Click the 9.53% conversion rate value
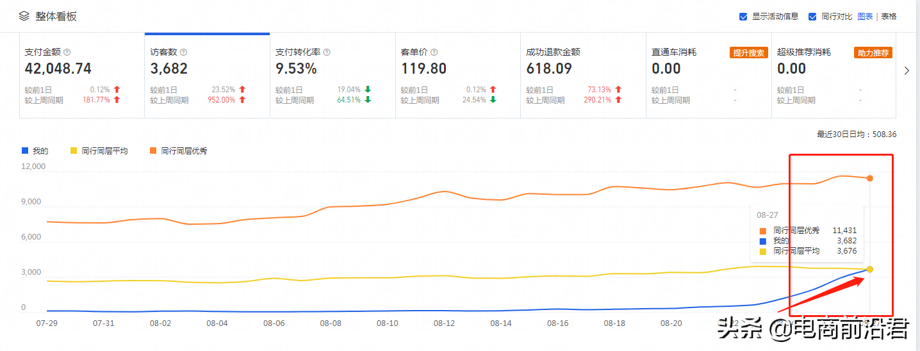 pos(296,69)
